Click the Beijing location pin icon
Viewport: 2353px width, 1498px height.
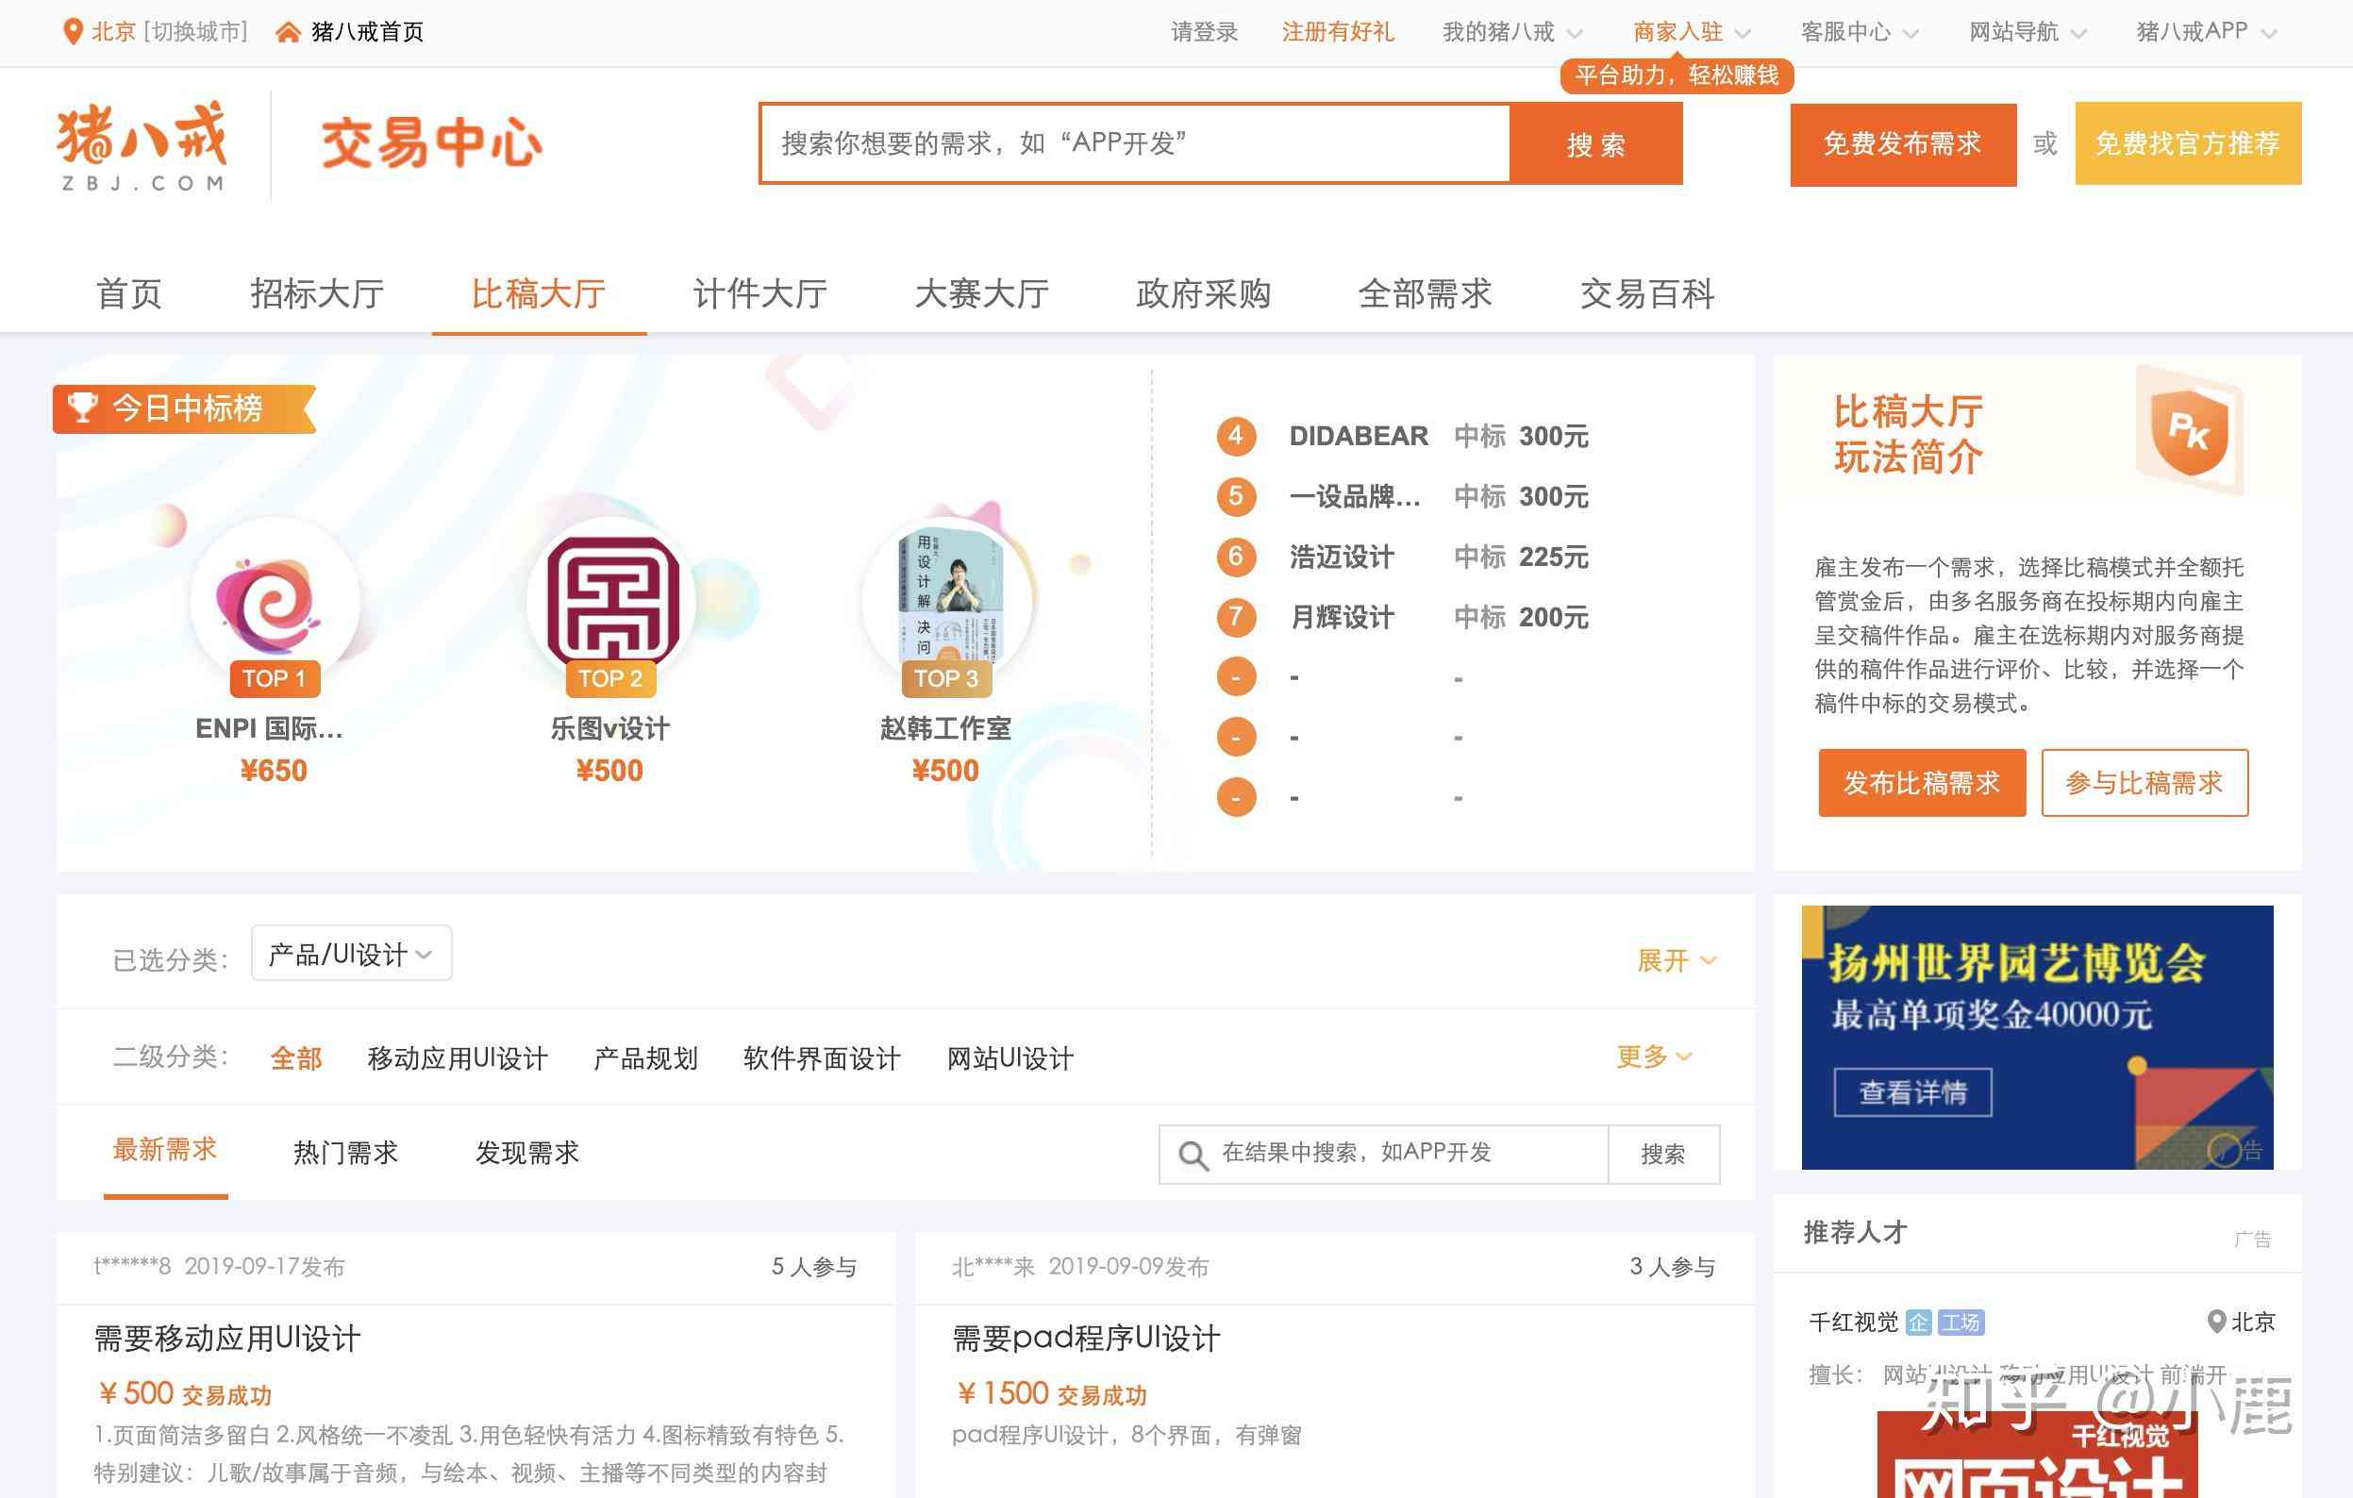point(72,31)
